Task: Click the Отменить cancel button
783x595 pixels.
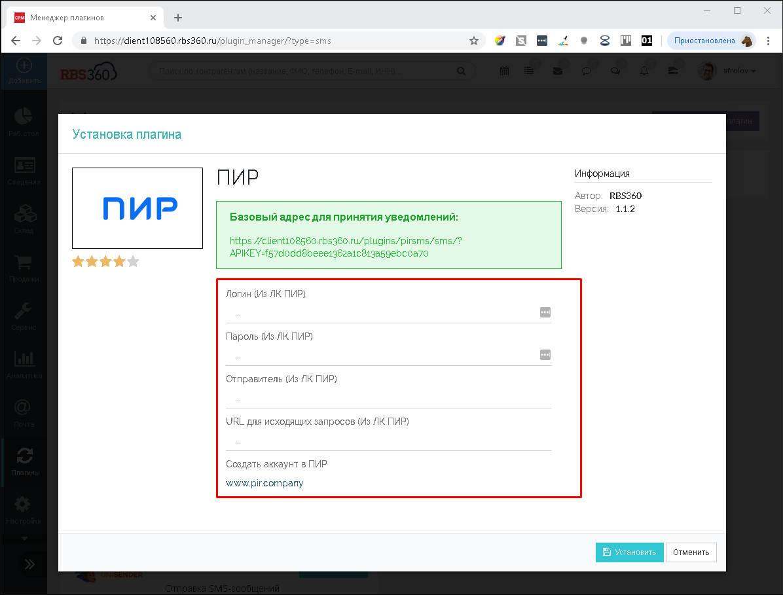Action: coord(691,552)
